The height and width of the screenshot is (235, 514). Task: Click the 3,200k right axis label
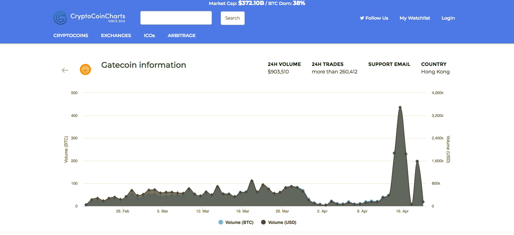point(438,116)
